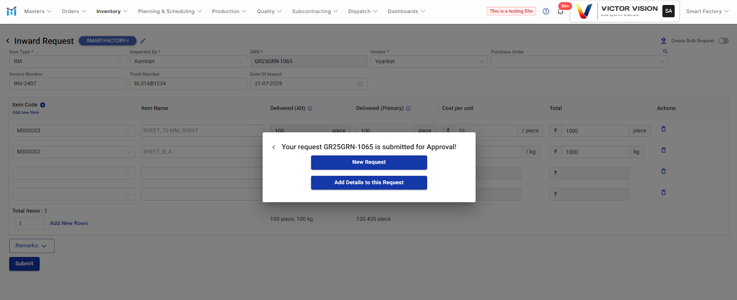Open the Inventory menu

point(111,12)
